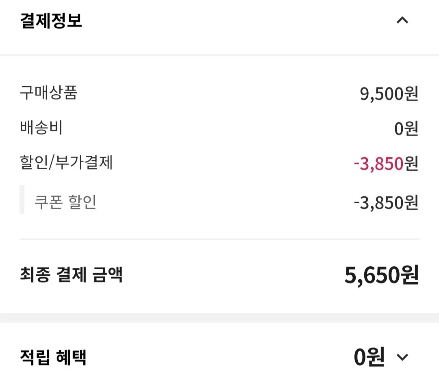Collapse the 결제정보 payment information section
Screen dimensions: 439x381
[x=402, y=20]
